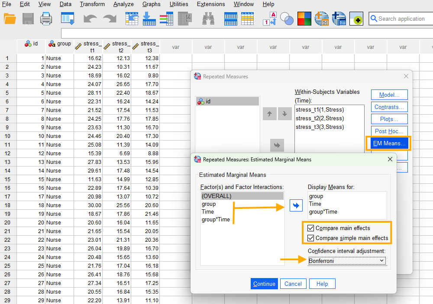Click the colored squares toolbar icon
This screenshot has width=433, height=304.
(304, 19)
